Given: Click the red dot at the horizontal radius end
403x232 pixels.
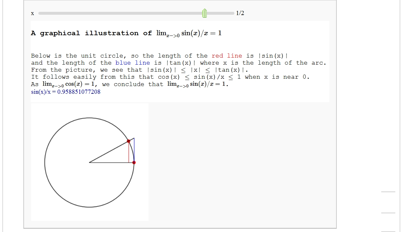Looking at the screenshot, I should [x=134, y=163].
